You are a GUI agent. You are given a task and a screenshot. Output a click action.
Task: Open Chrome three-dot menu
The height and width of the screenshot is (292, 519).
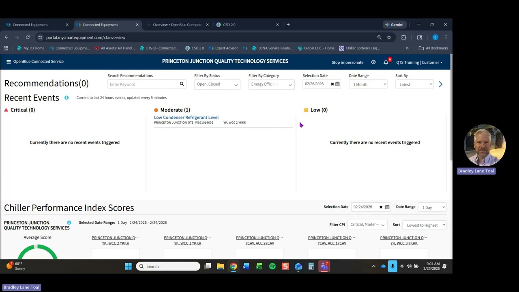point(446,37)
